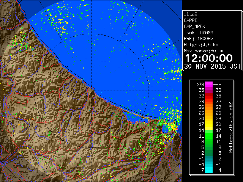The width and height of the screenshot is (243, 182).
Task: Pick the yellow legend band beside '17'
Action: (209, 124)
